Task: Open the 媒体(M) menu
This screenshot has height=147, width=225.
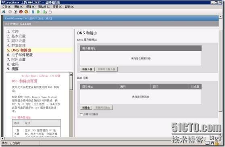Action: click(31, 7)
